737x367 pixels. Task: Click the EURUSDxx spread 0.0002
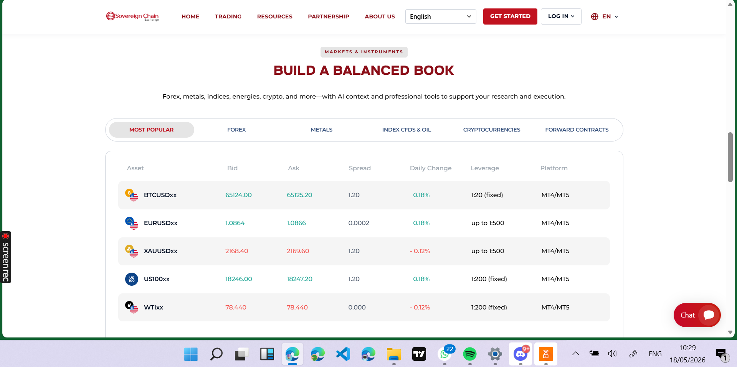[x=359, y=223]
